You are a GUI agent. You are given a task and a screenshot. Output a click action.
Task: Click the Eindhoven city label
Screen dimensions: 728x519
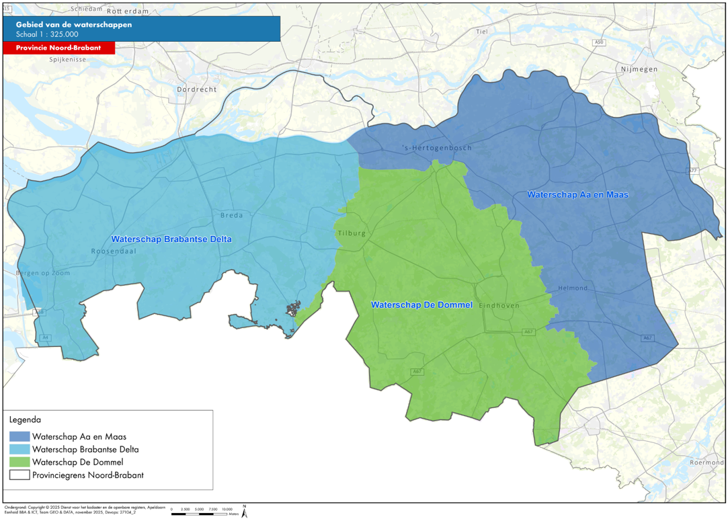(x=499, y=305)
